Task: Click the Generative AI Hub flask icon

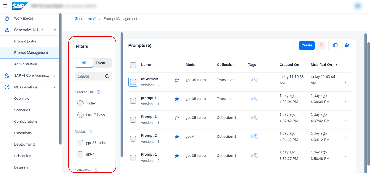Action: pos(7,30)
